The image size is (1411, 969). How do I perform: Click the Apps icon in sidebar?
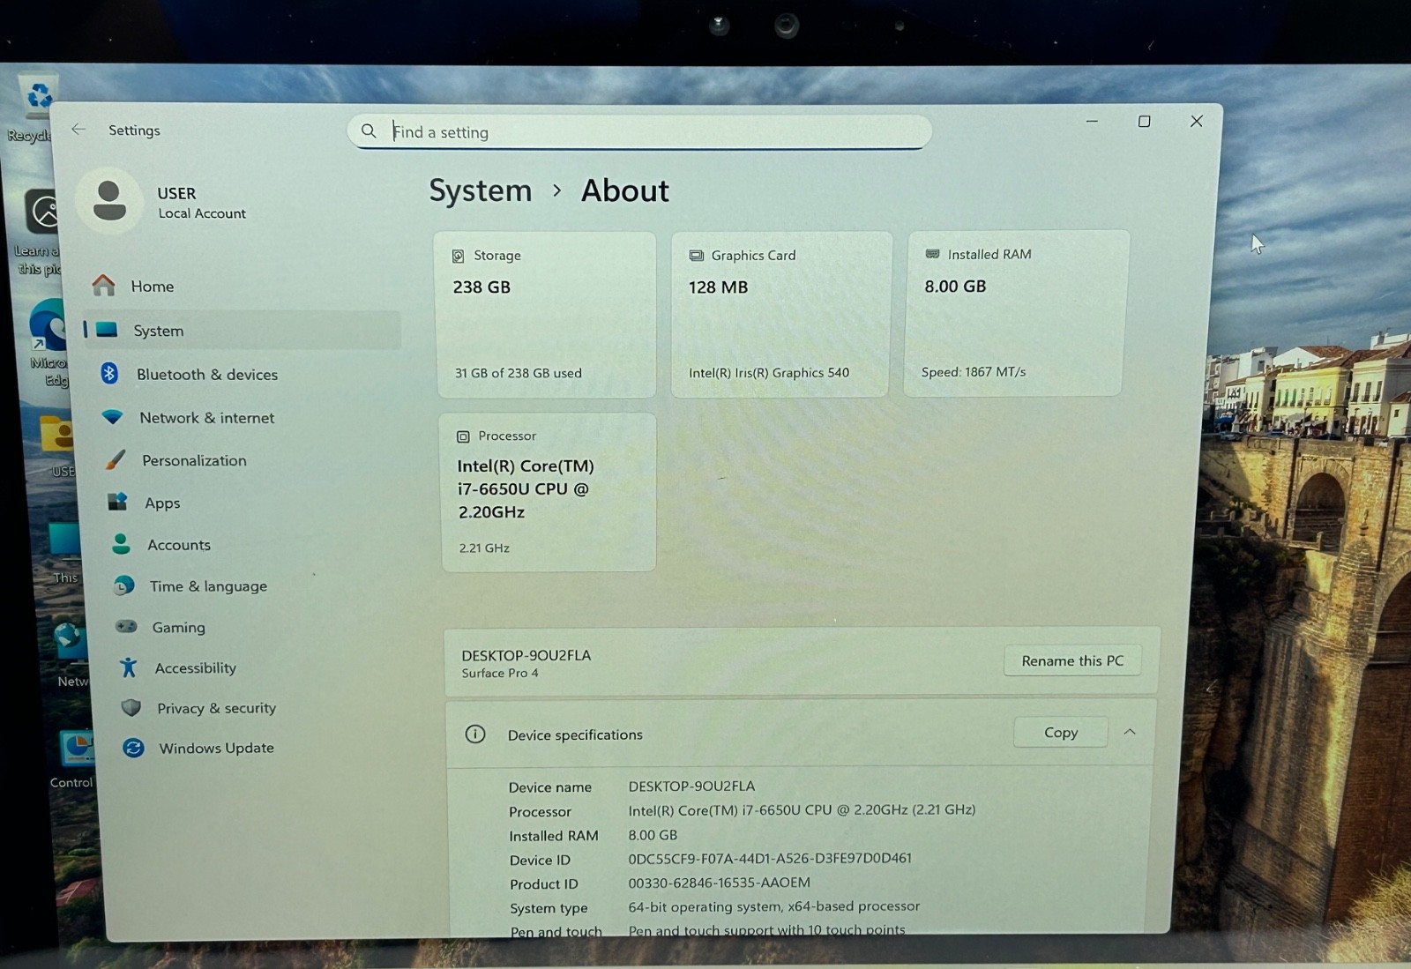coord(118,502)
